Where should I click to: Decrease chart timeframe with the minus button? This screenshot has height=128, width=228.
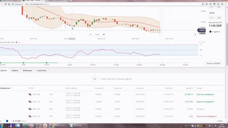coord(90,34)
